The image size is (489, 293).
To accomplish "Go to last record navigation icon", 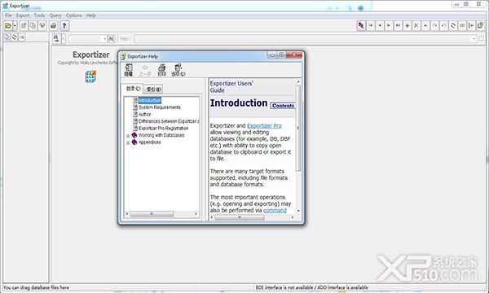I will 398,25.
